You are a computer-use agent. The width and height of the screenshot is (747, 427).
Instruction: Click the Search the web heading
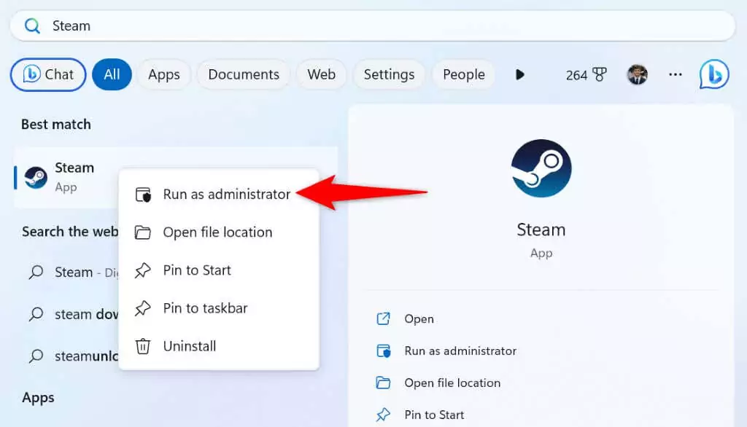coord(70,232)
